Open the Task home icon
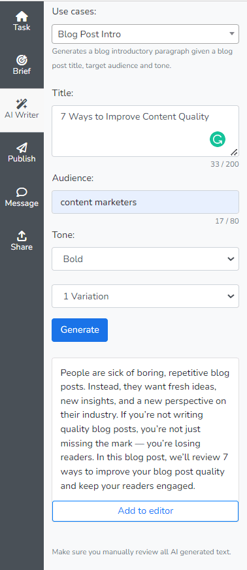The width and height of the screenshot is (247, 570). pos(22,16)
